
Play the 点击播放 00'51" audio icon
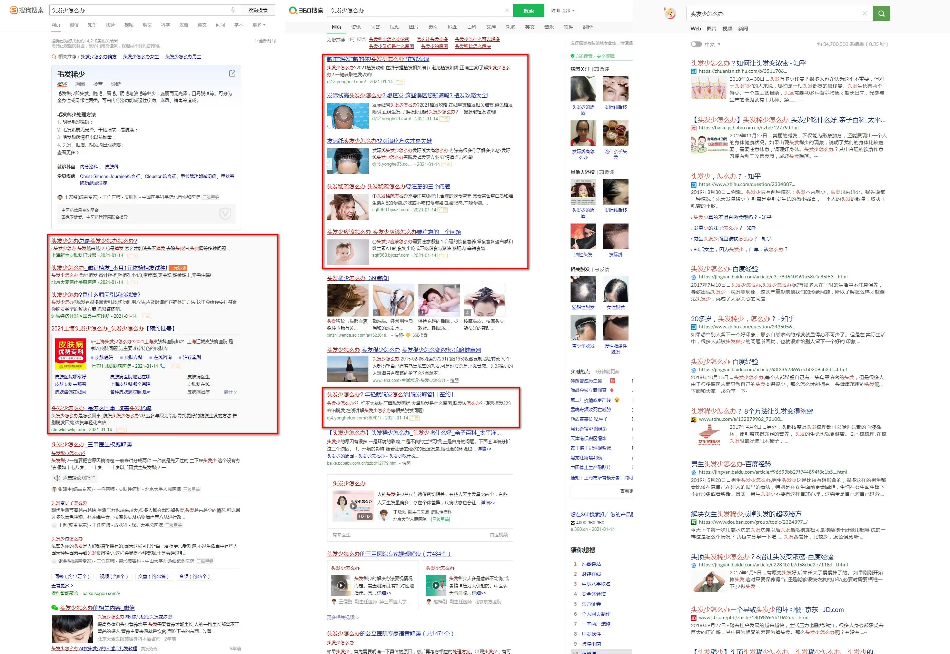pyautogui.click(x=57, y=478)
